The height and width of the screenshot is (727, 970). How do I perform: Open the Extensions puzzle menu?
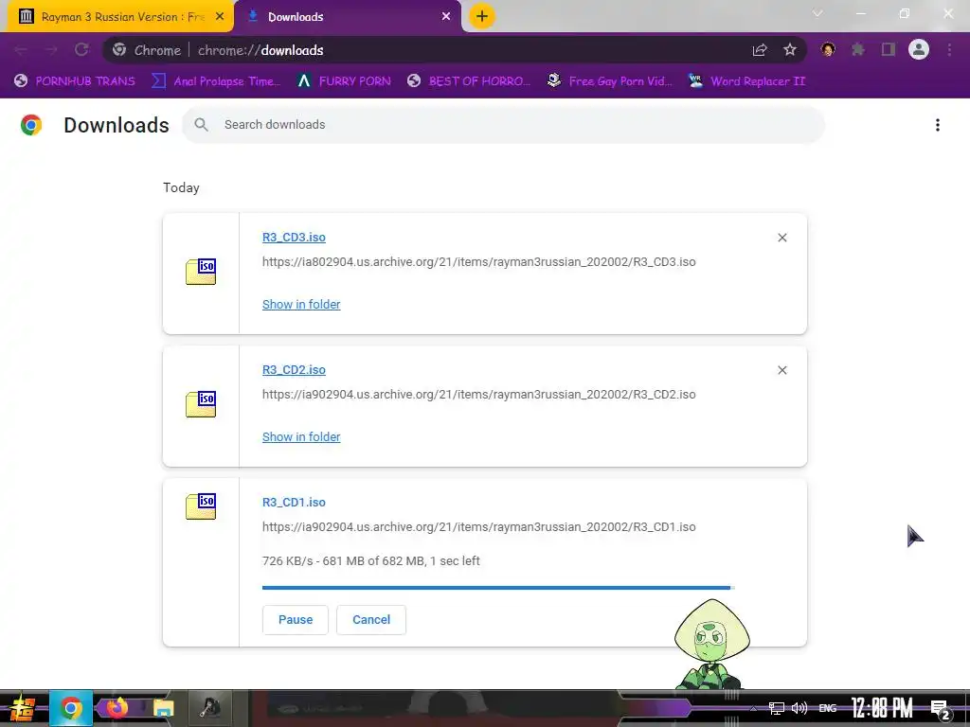click(858, 49)
